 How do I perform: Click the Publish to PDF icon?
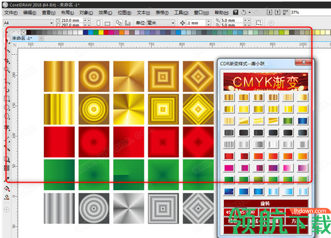[x=285, y=12]
